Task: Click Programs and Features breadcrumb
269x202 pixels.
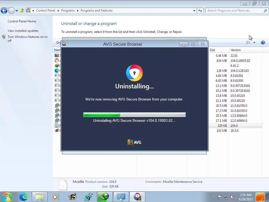Action: pos(96,11)
